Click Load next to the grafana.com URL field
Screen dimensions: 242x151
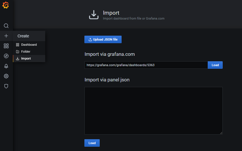(x=215, y=65)
